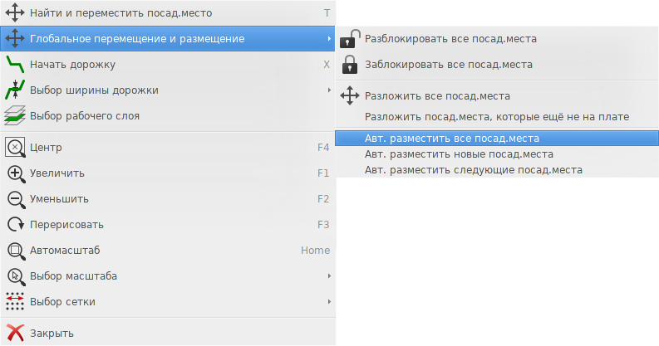Click the Home shortcut hint
The image size is (659, 346).
[315, 251]
